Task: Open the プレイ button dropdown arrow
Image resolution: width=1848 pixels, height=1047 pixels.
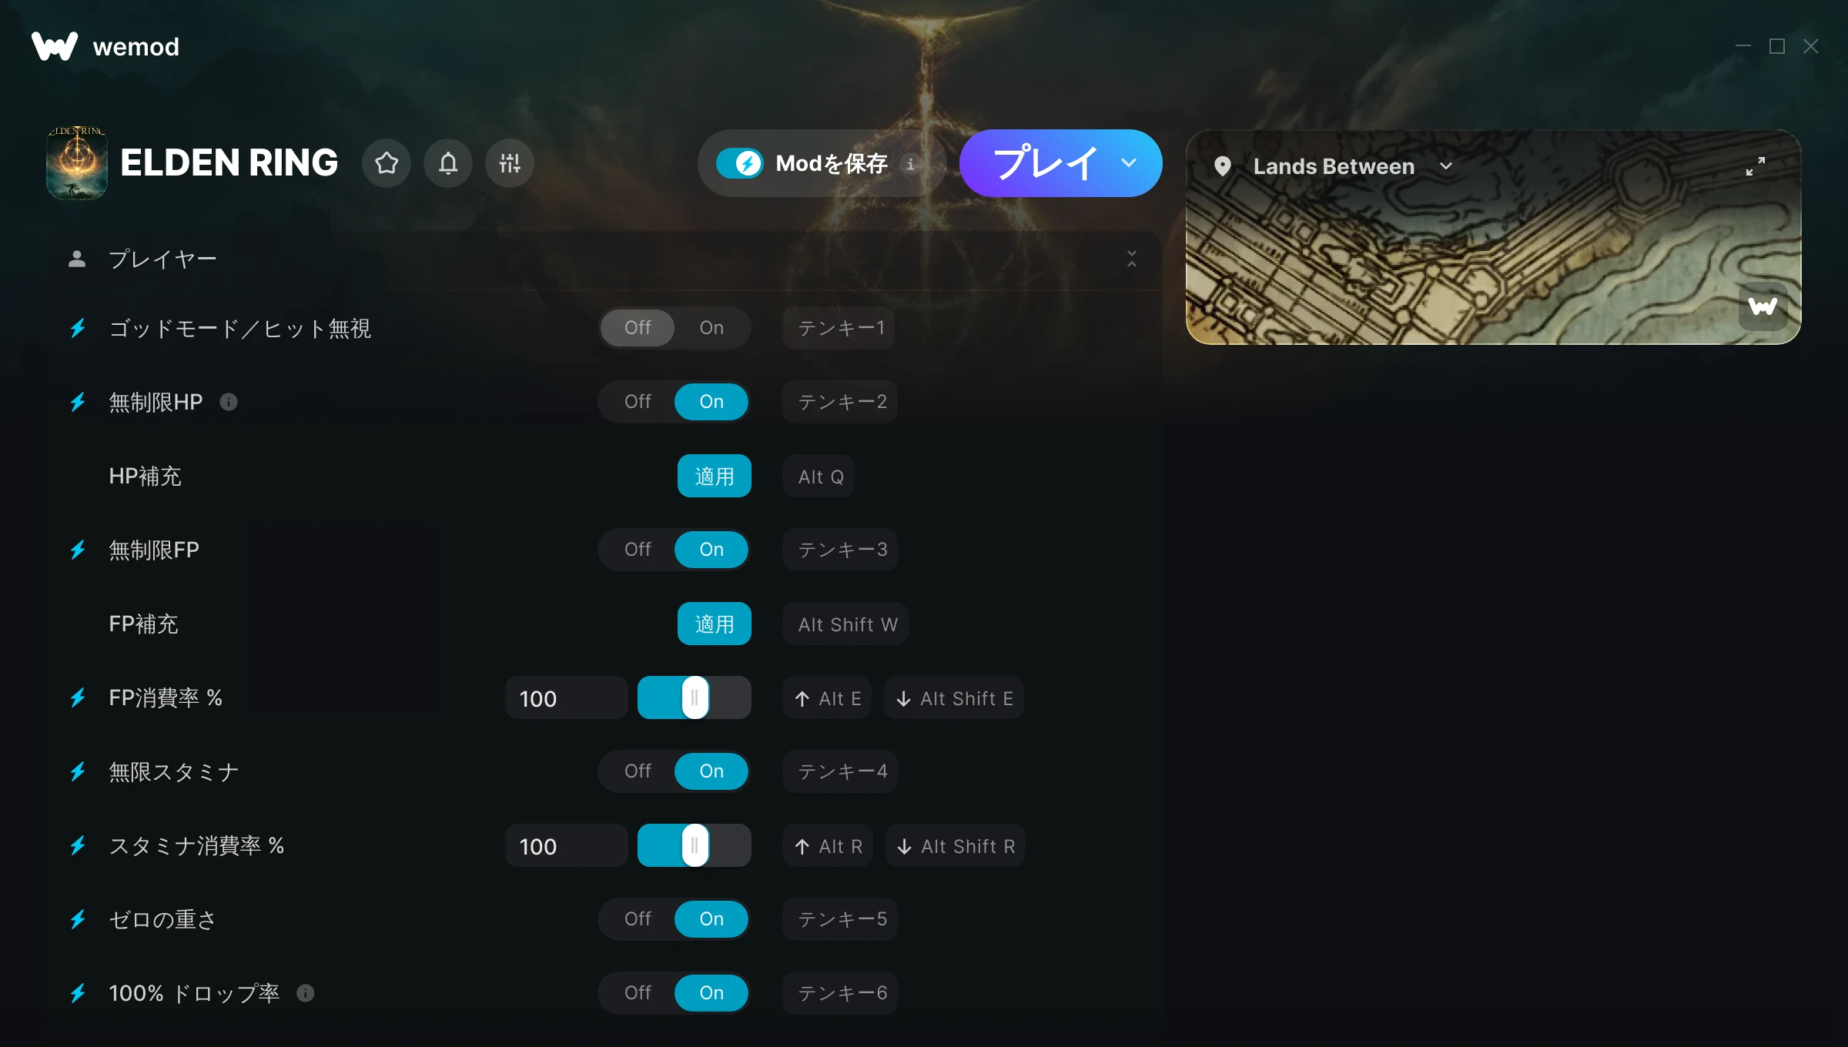Action: click(1129, 163)
